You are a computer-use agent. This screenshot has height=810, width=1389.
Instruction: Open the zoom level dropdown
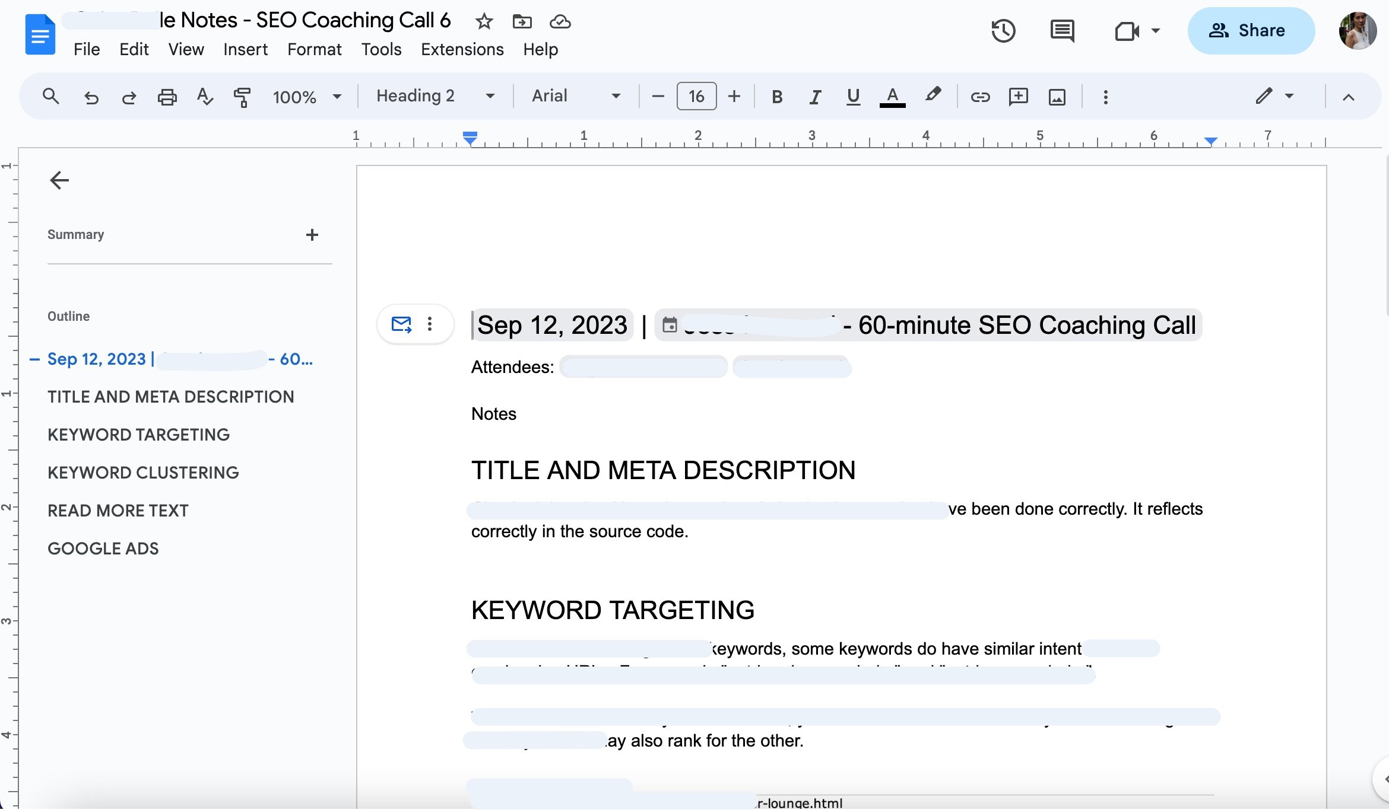click(x=337, y=97)
